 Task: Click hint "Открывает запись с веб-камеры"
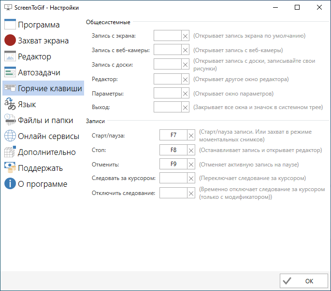[x=238, y=50]
